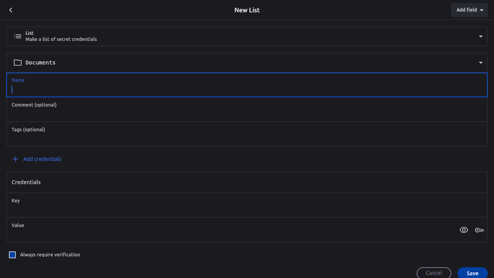Click the Documents folder icon
This screenshot has width=494, height=278.
coord(18,63)
